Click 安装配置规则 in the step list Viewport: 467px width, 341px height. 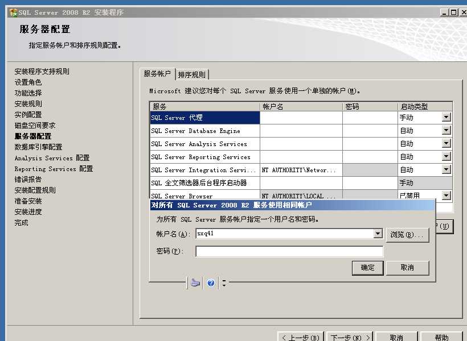click(x=35, y=190)
